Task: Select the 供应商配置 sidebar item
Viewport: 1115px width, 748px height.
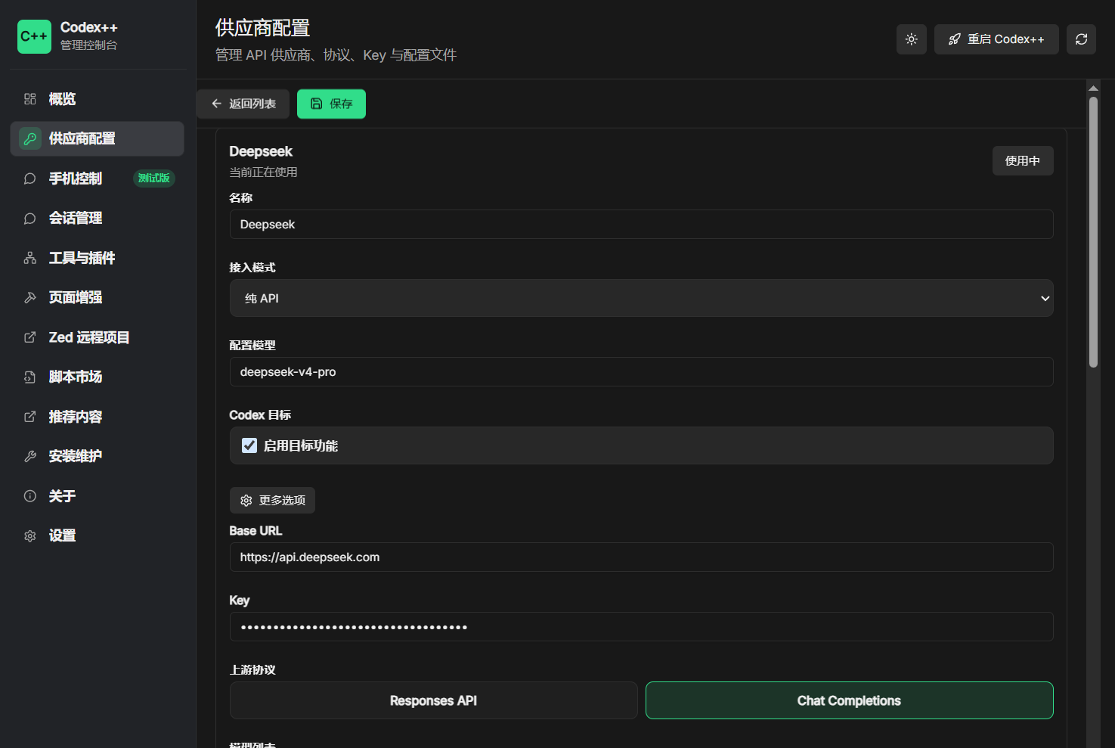Action: 98,139
